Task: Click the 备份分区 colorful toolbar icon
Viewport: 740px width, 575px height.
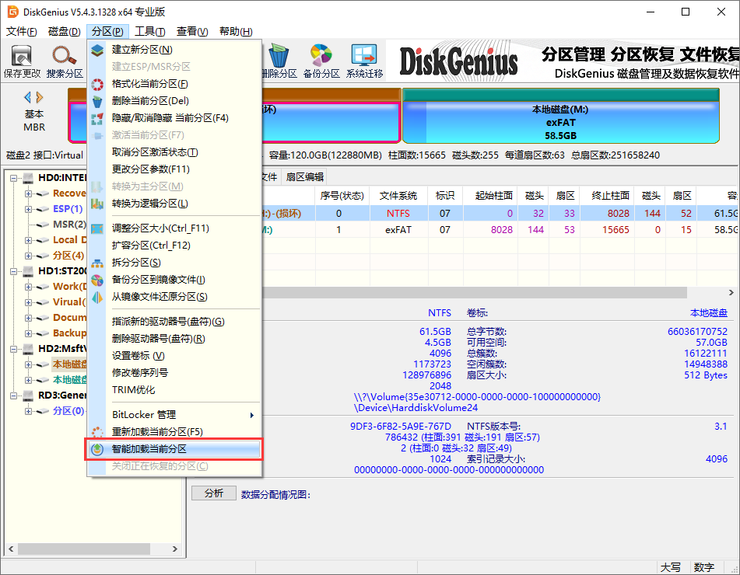Action: pos(321,56)
